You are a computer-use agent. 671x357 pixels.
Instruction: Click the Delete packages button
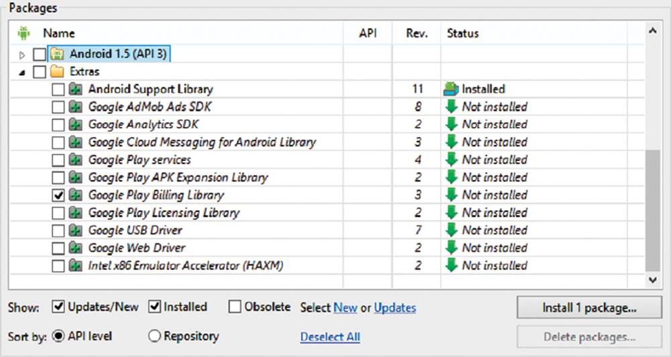click(x=589, y=337)
